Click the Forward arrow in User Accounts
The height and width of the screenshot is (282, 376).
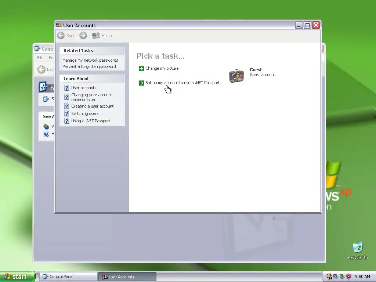point(83,36)
